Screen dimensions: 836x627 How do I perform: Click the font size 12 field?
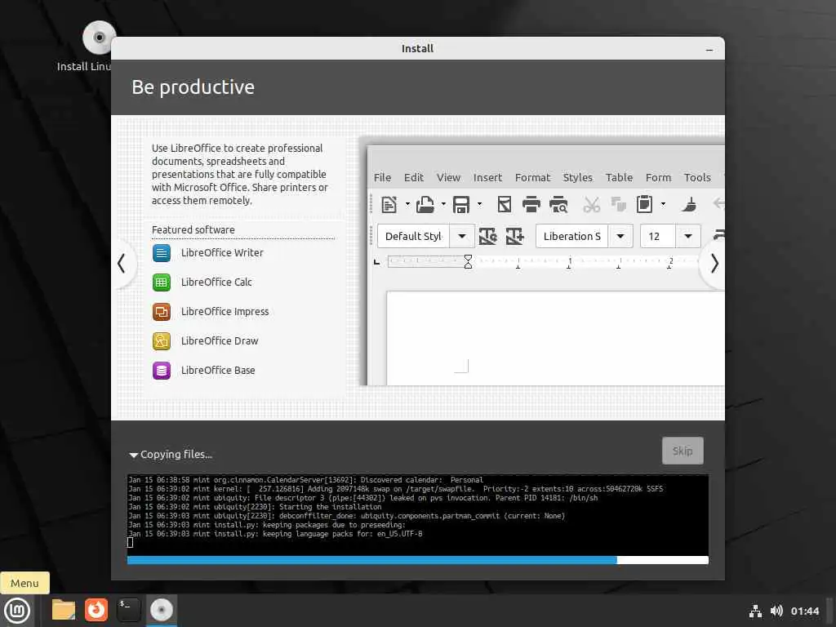click(x=658, y=236)
